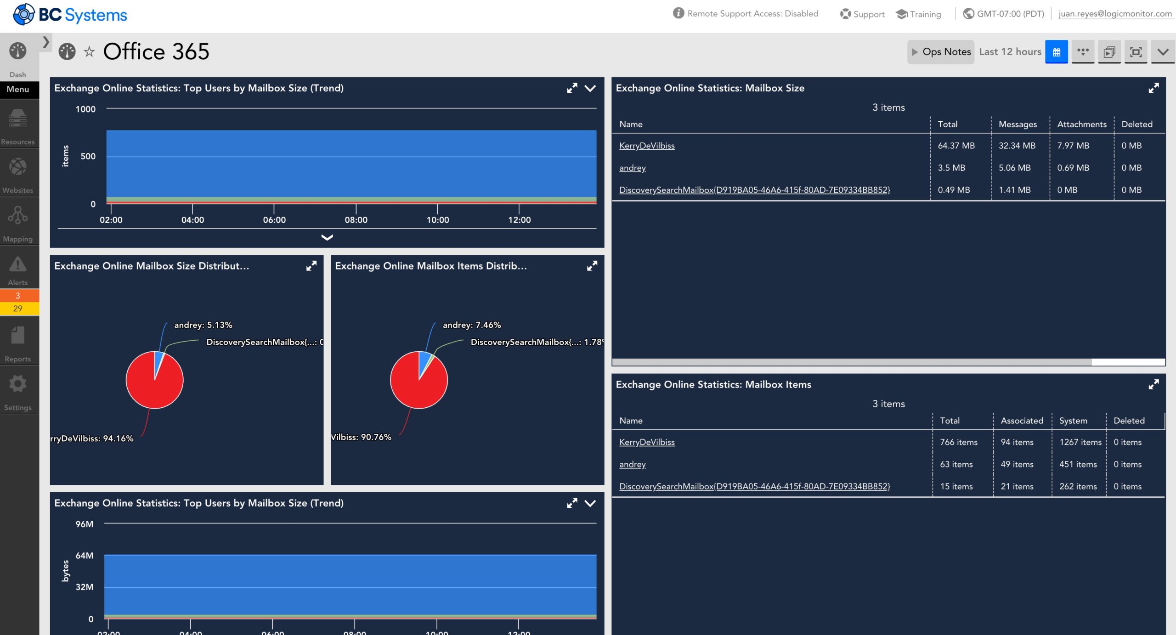The height and width of the screenshot is (635, 1176).
Task: Expand Mailbox Size Distribution widget
Action: pyautogui.click(x=311, y=266)
